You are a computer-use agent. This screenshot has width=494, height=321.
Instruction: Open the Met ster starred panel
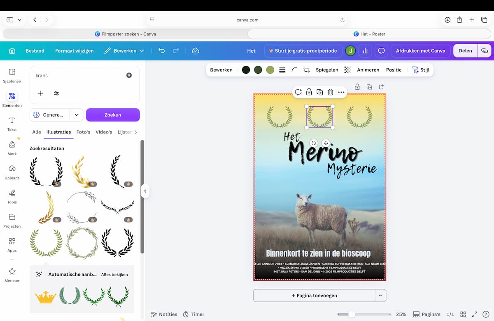(12, 275)
